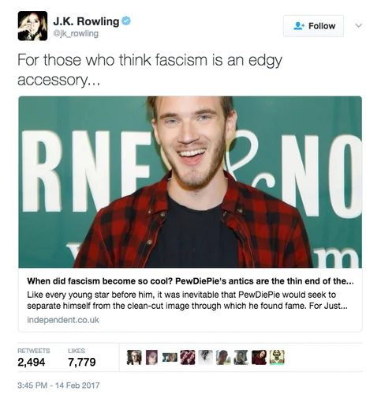Screen dimensions: 381x395
Task: View the 2,494 retweets list
Action: coord(34,358)
